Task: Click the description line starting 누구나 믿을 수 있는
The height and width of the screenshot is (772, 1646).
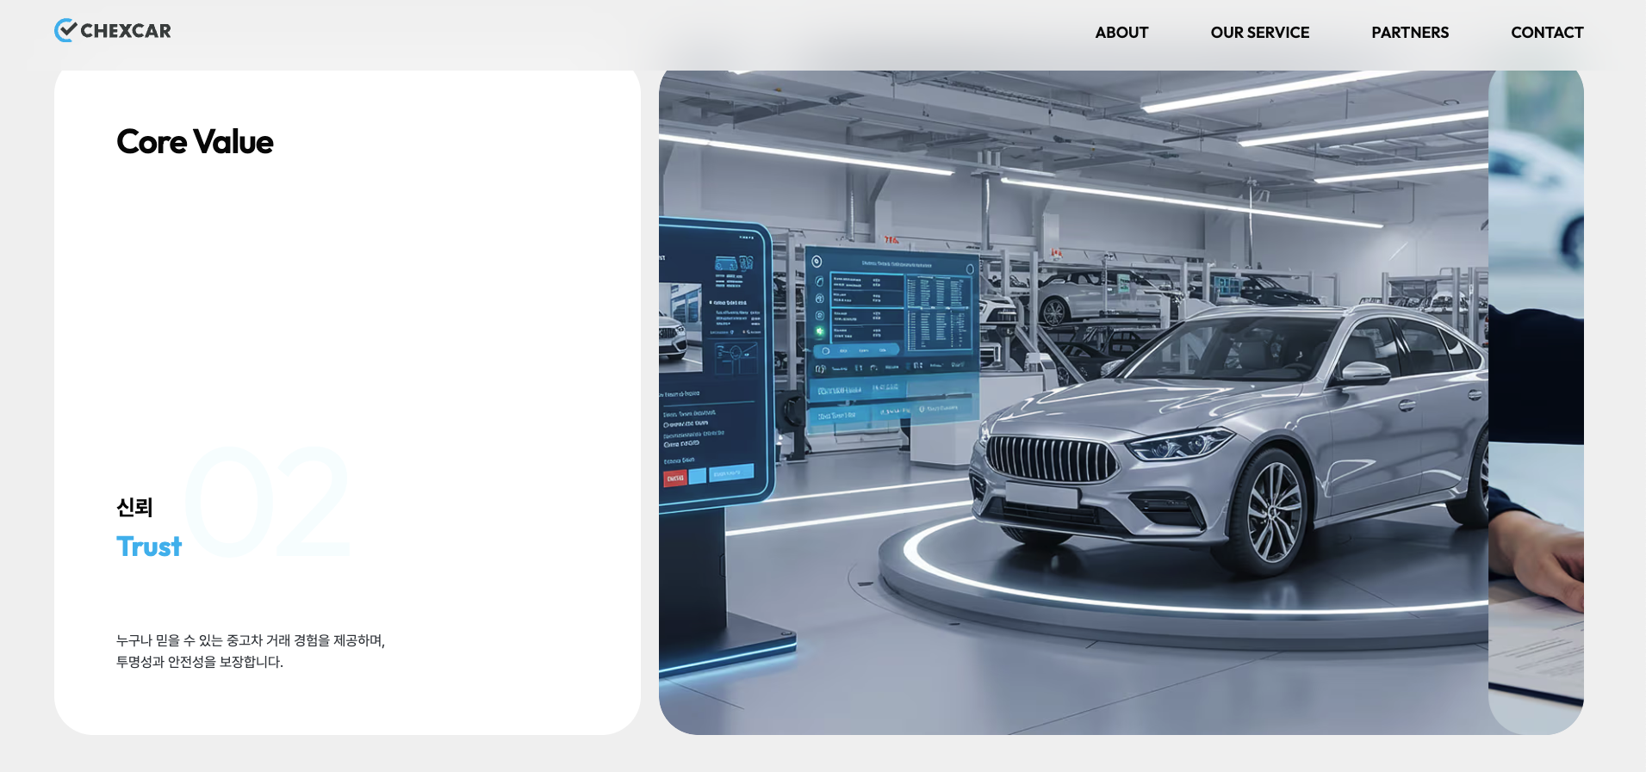Action: [251, 640]
